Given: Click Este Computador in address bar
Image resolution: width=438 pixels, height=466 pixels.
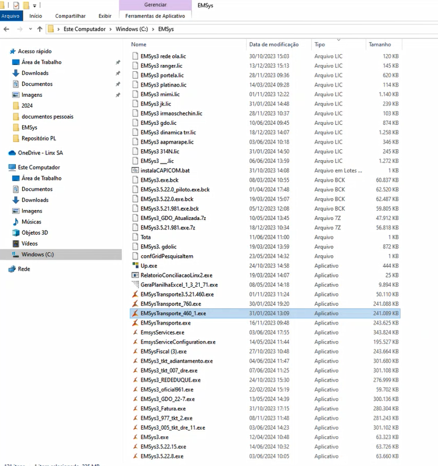Looking at the screenshot, I should pyautogui.click(x=85, y=29).
